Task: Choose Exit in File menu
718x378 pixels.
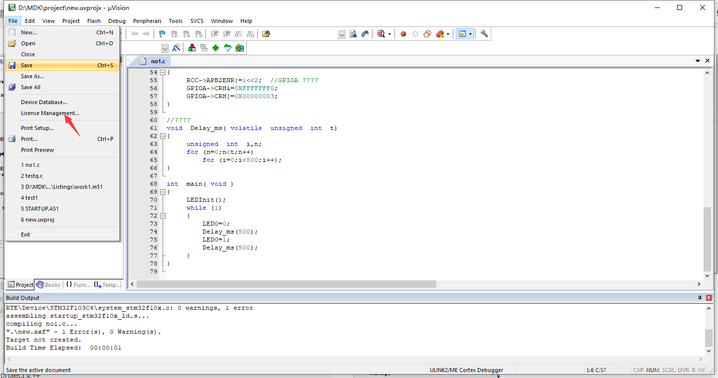Action: tap(62, 235)
